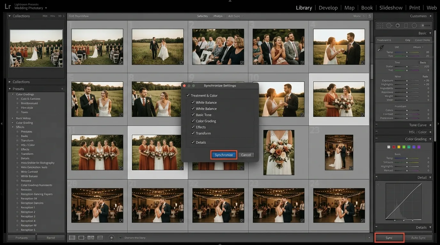Open Survey view from bottom toolbar
The image size is (440, 245).
coord(100,238)
